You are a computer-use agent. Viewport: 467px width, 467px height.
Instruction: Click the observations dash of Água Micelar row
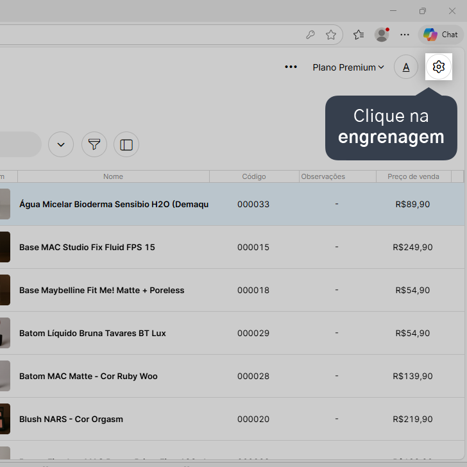[337, 204]
